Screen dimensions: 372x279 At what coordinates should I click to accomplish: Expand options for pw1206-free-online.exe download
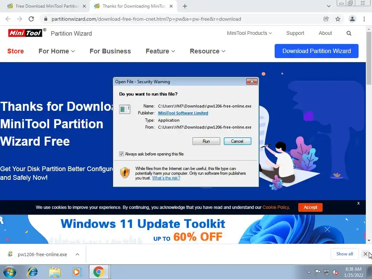click(77, 254)
